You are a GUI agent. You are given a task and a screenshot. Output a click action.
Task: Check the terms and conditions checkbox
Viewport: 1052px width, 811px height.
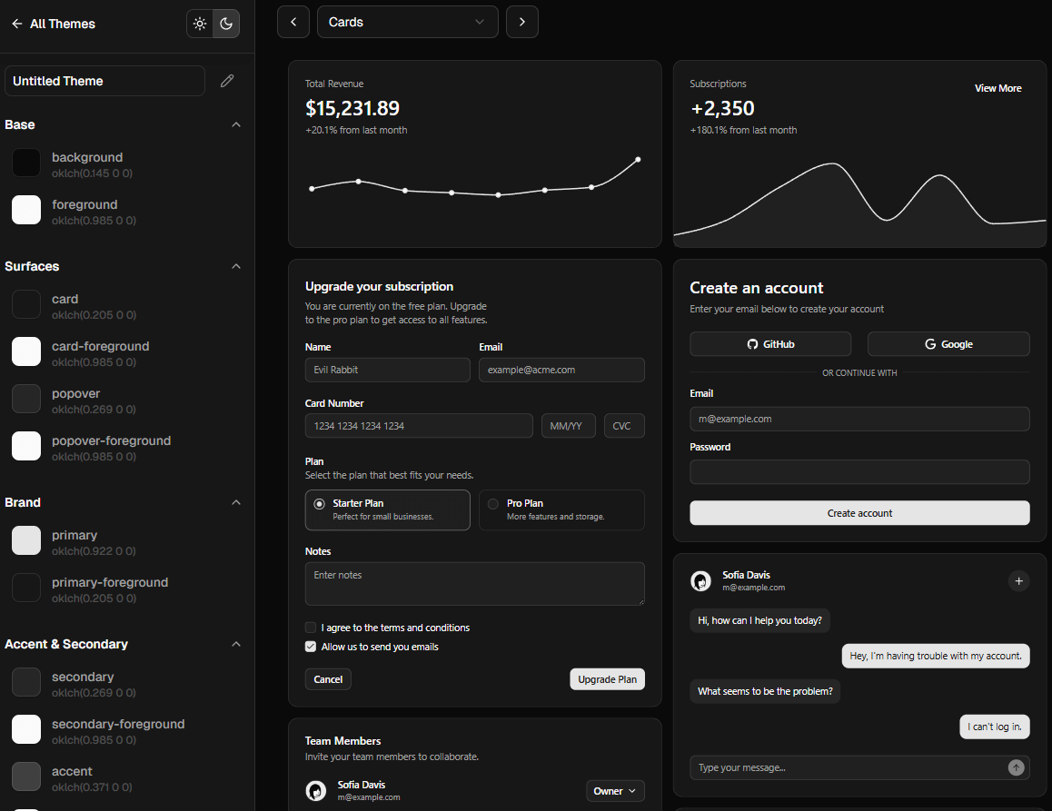coord(311,628)
